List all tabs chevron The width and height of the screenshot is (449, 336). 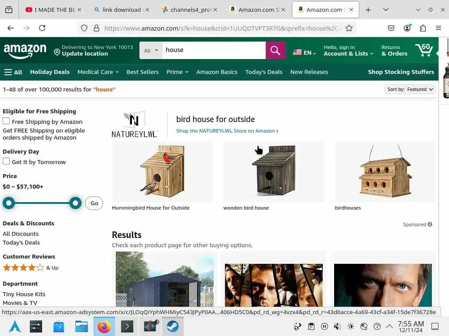pyautogui.click(x=386, y=10)
